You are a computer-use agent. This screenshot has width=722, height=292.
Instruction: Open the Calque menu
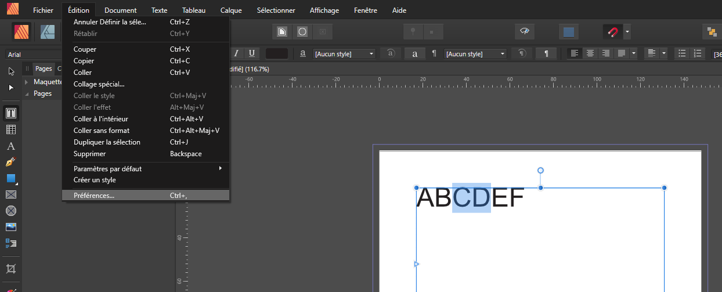point(231,10)
